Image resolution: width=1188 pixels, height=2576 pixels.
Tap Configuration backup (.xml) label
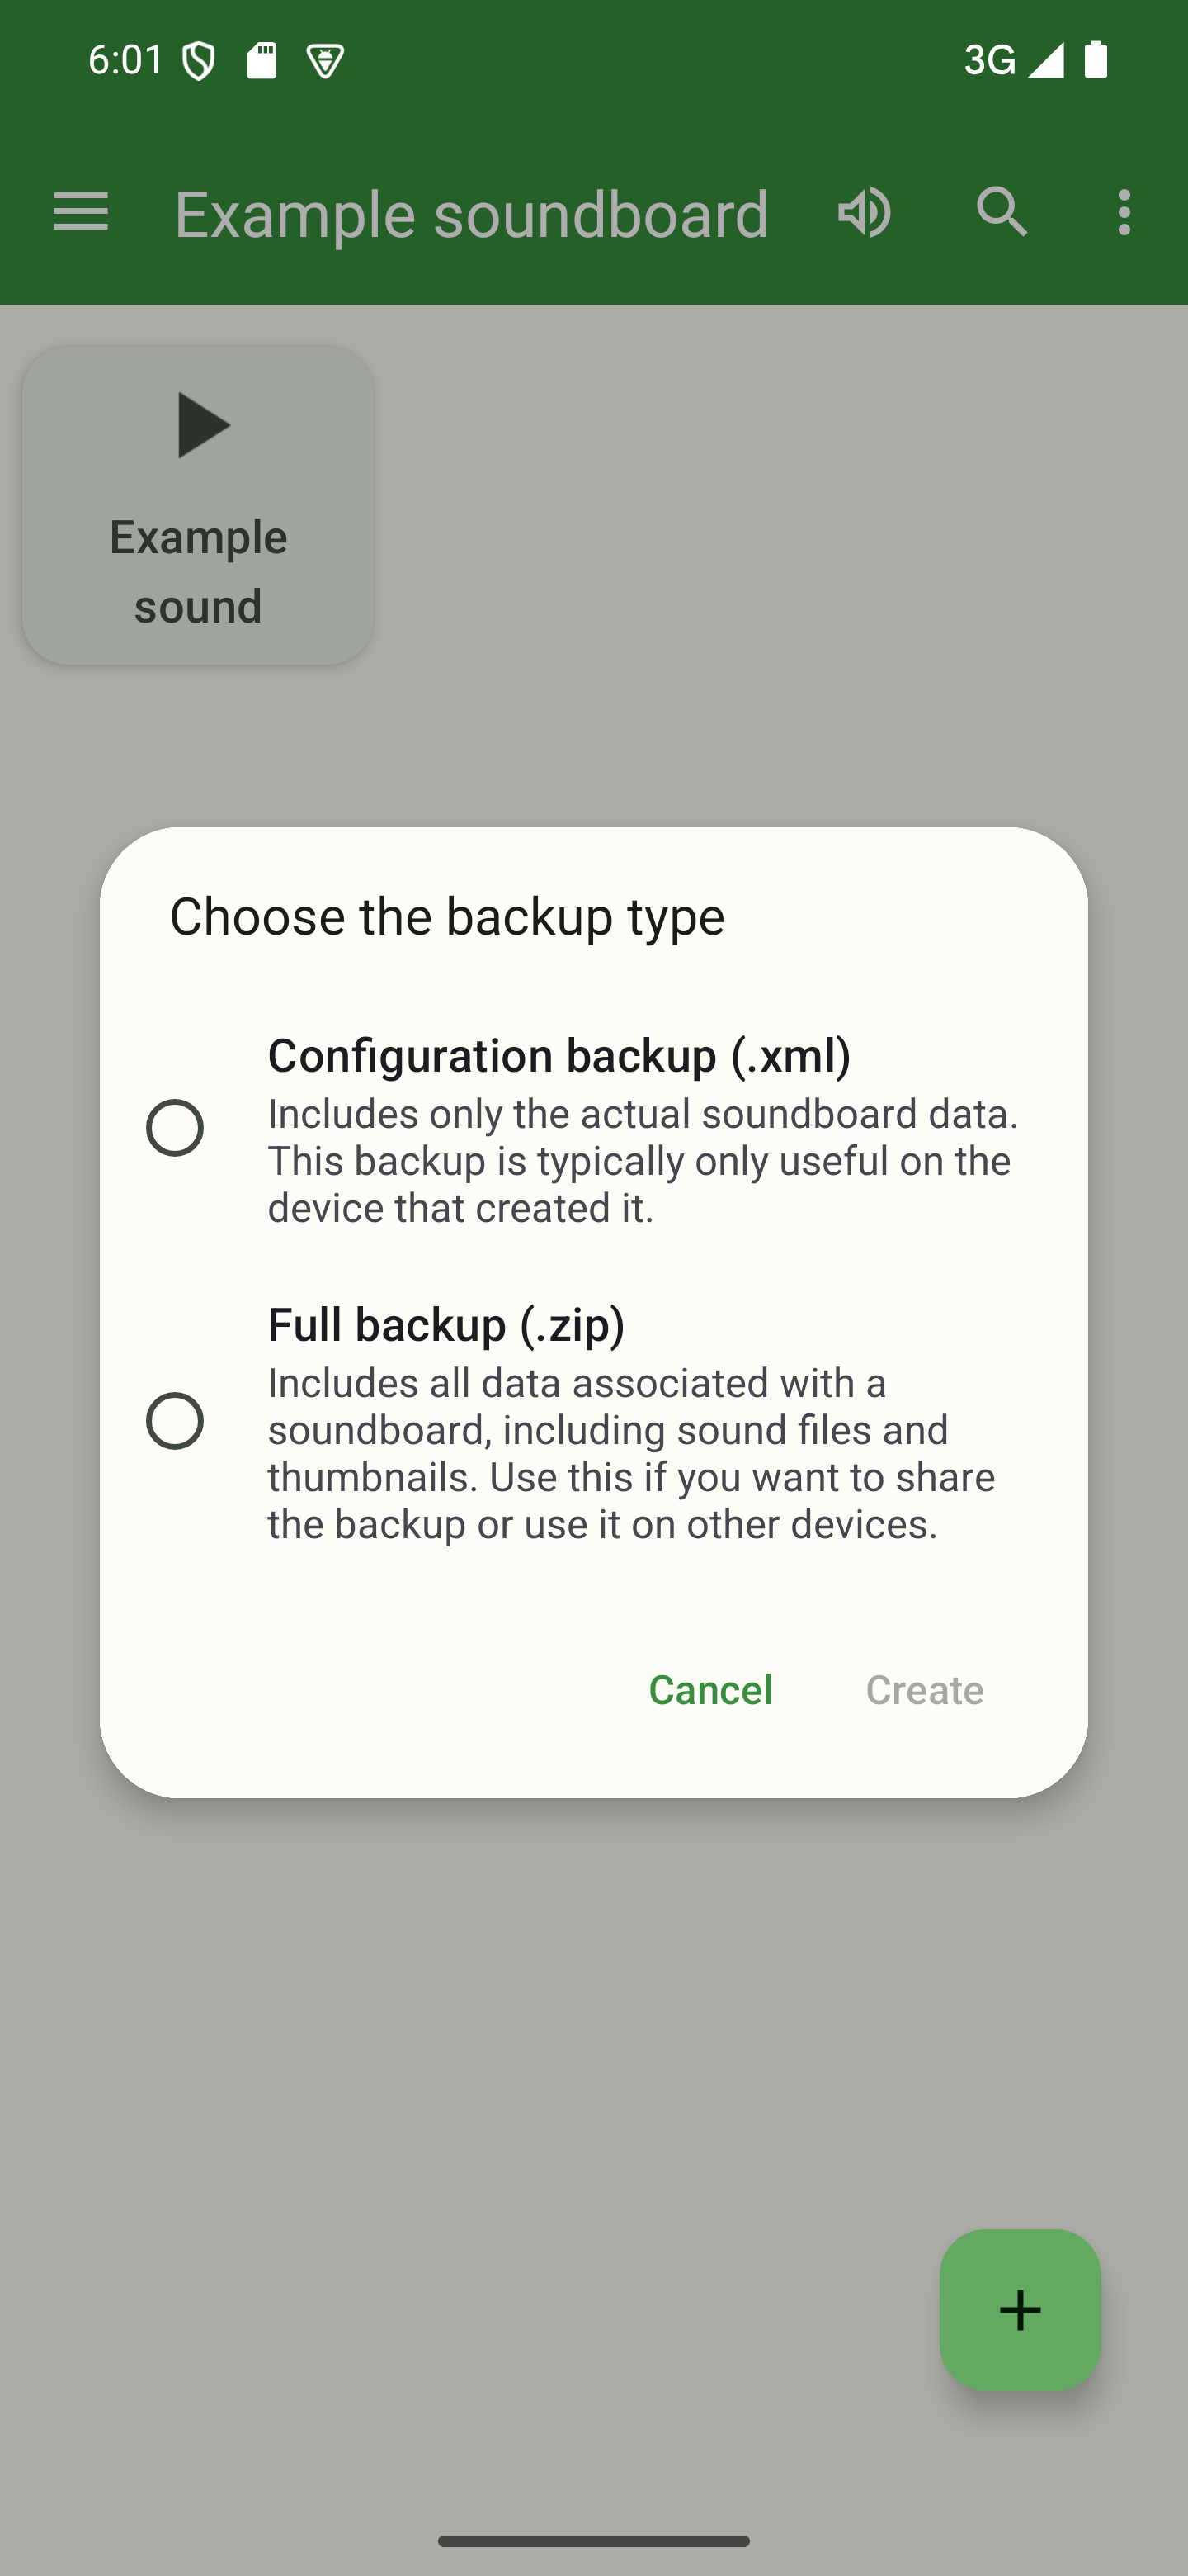(x=559, y=1055)
